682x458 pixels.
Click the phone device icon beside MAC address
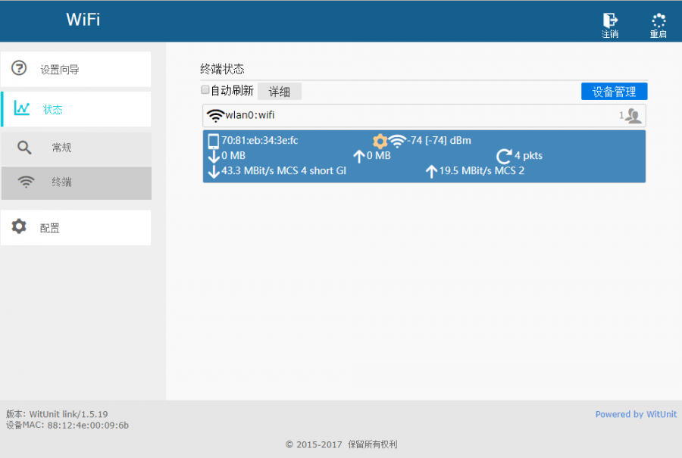[x=213, y=142]
